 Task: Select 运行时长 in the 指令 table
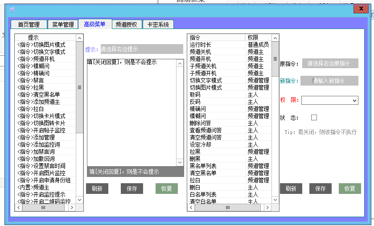point(230,45)
